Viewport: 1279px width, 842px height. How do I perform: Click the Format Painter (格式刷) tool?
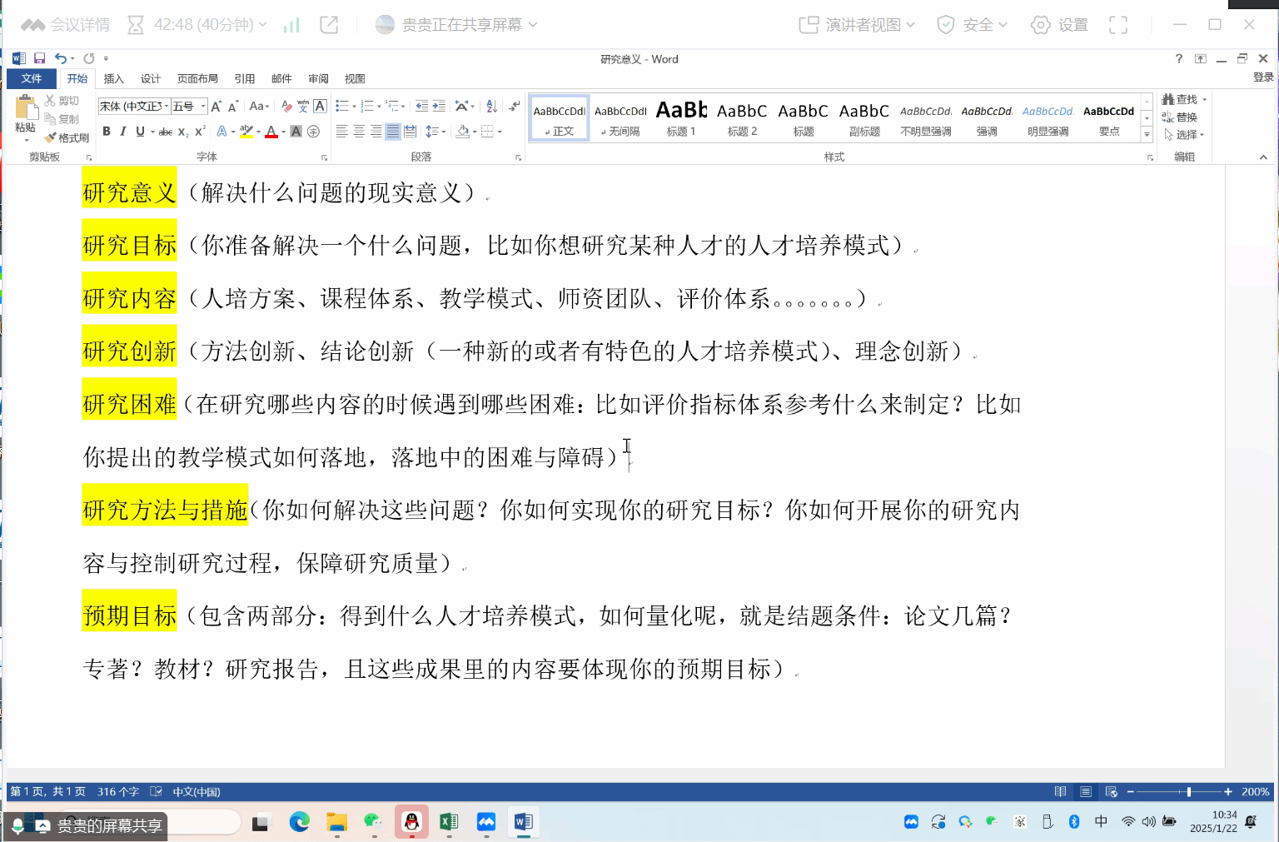67,137
